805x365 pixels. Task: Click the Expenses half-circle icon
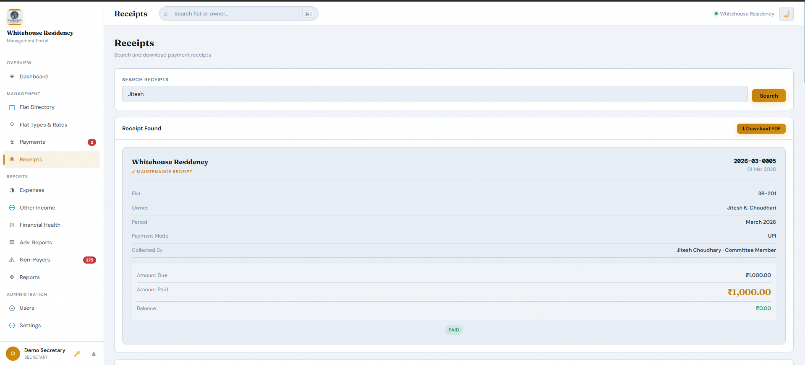[x=12, y=190]
